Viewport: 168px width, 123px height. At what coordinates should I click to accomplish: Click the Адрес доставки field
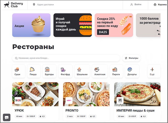click(75, 5)
